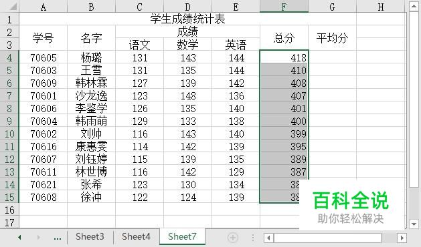Select column B header
The image size is (421, 247).
[91, 7]
